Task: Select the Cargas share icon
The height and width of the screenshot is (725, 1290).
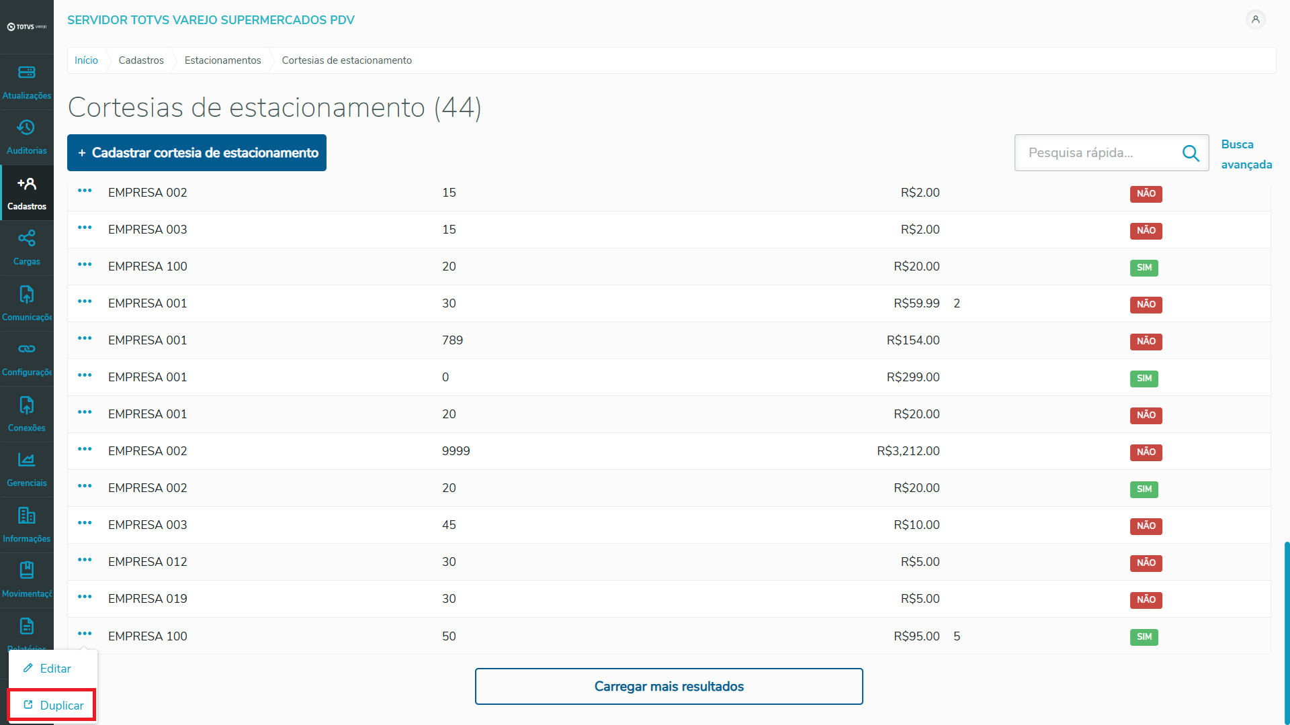Action: coord(27,238)
